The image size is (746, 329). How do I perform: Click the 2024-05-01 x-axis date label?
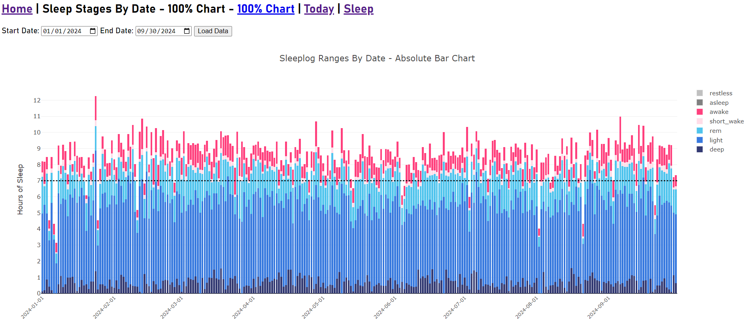point(314,307)
